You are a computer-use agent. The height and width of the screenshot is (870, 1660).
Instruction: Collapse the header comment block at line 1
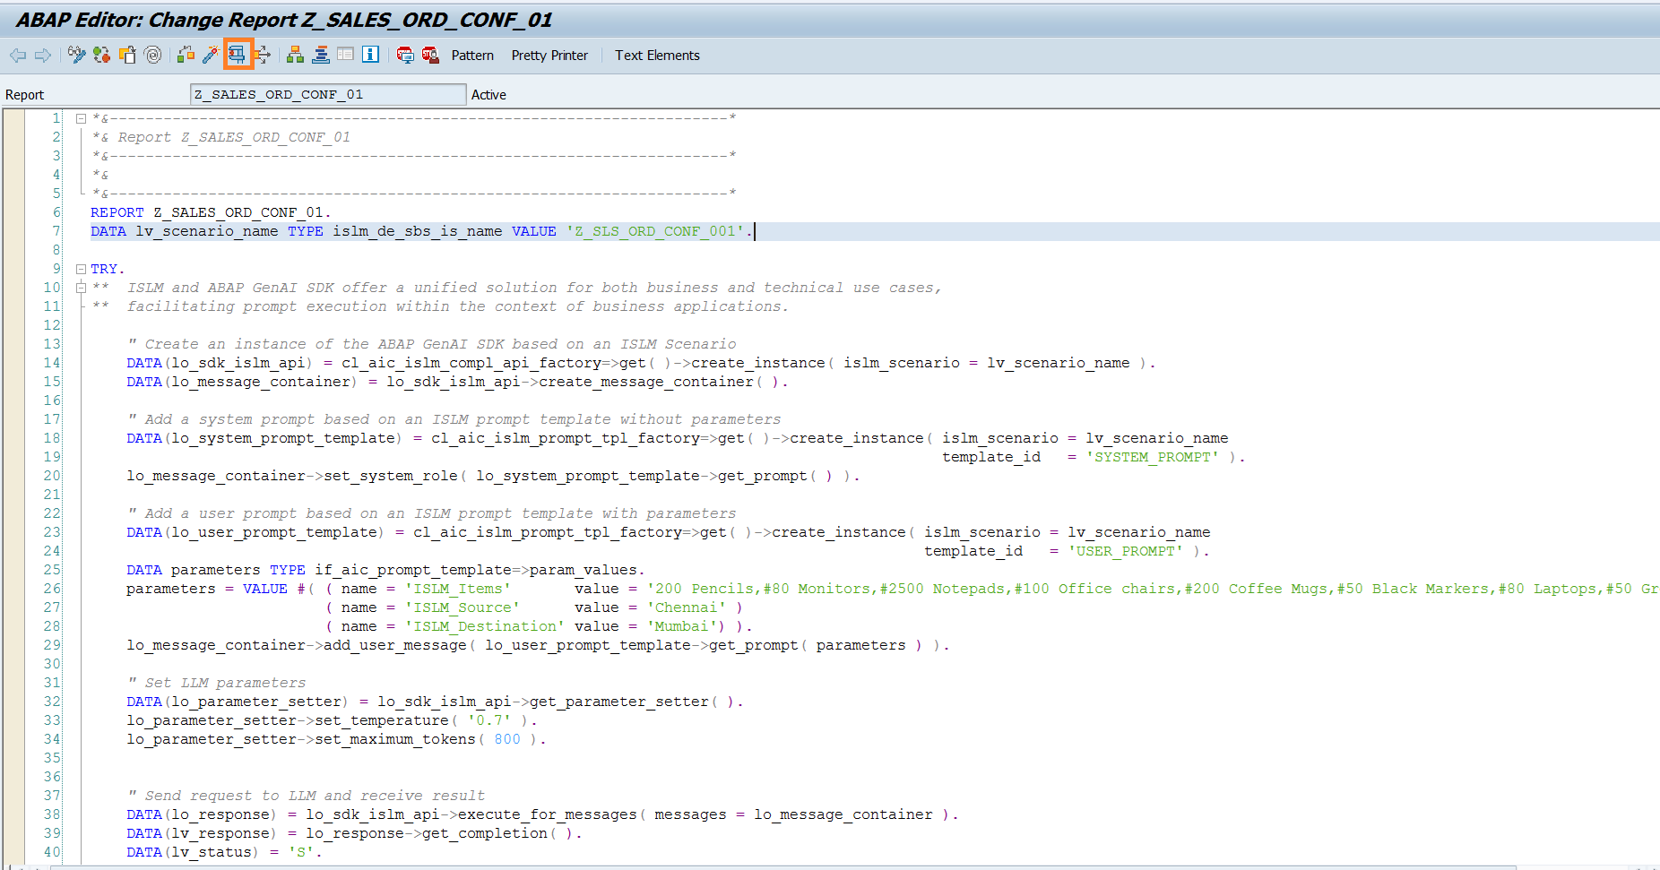tap(81, 118)
